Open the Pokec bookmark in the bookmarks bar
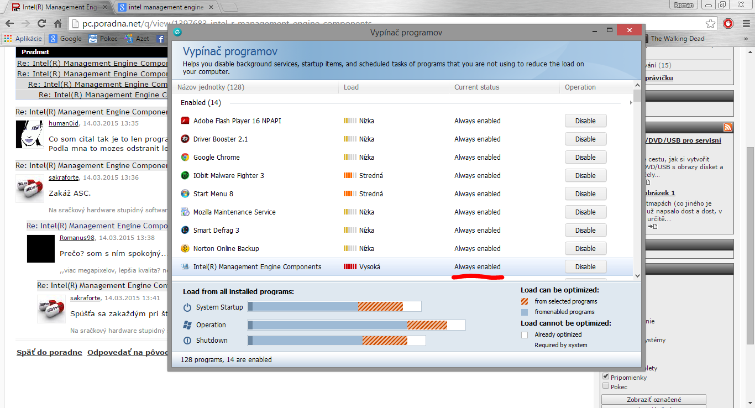Screen dimensions: 755x408 pos(103,39)
